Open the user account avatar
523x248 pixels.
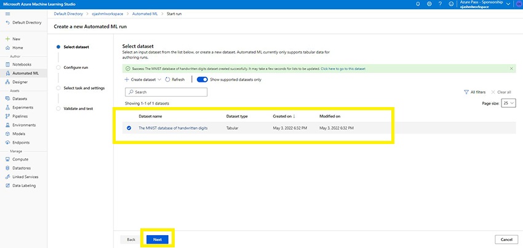coord(518,4)
